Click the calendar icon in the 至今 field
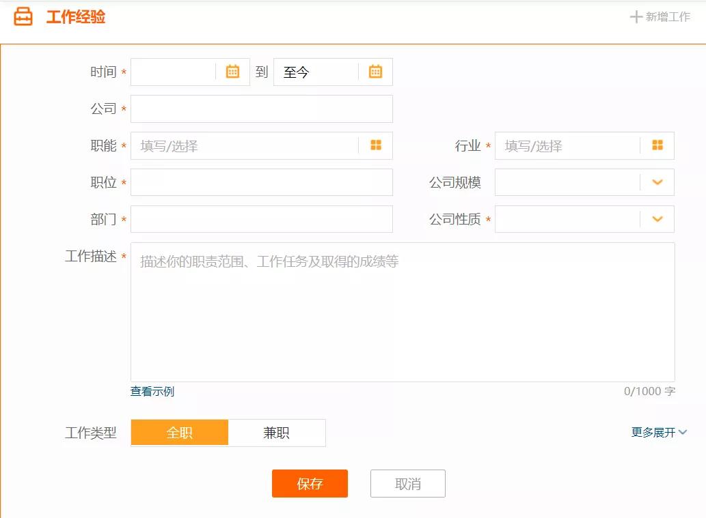 point(375,72)
